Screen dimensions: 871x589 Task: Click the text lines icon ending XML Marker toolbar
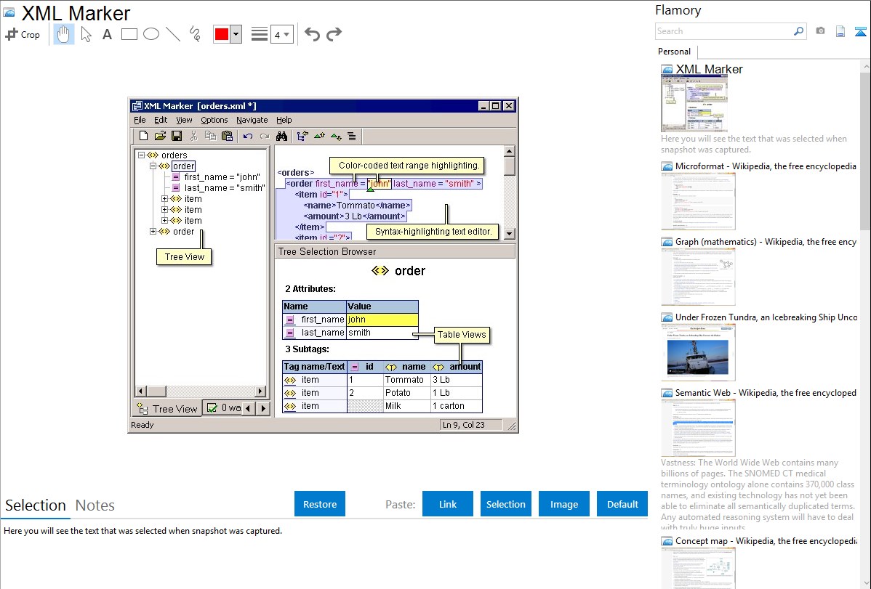pyautogui.click(x=352, y=136)
